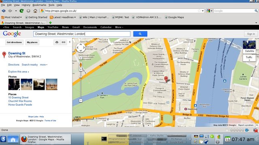Click the Explore this area link
Image resolution: width=259 pixels, height=145 pixels.
(x=19, y=72)
